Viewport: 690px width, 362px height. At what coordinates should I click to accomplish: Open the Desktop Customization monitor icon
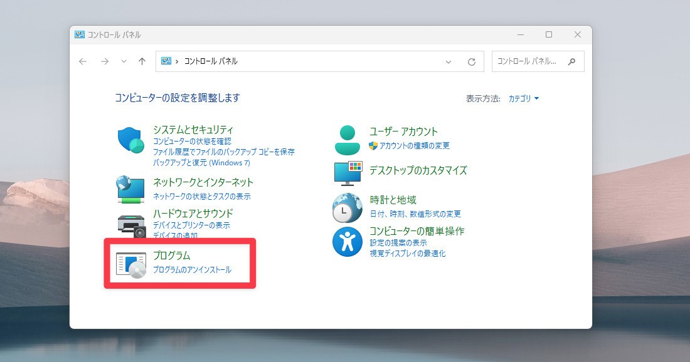tap(348, 173)
